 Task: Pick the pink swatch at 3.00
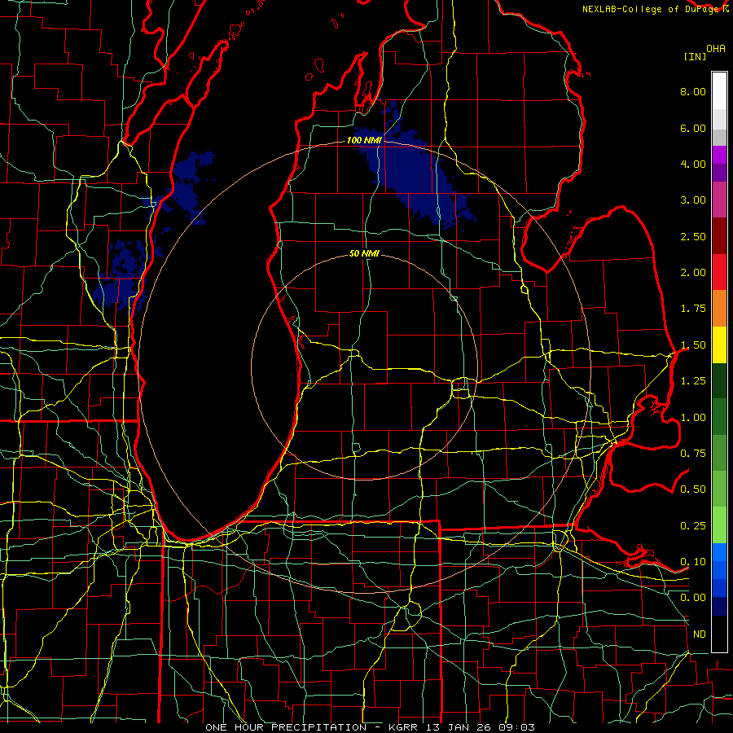[719, 200]
